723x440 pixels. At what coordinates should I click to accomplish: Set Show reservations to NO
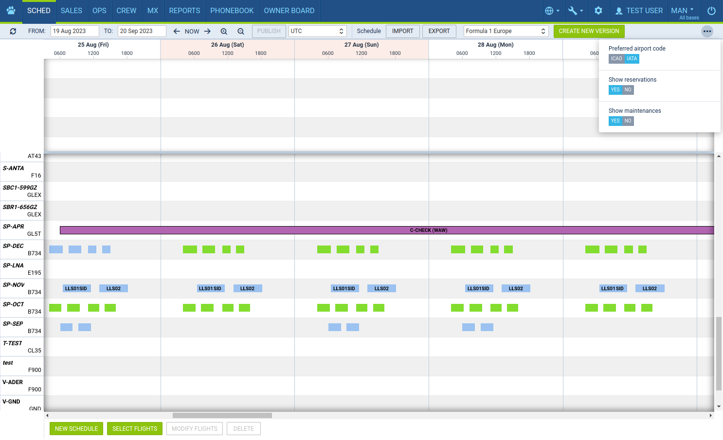(628, 89)
